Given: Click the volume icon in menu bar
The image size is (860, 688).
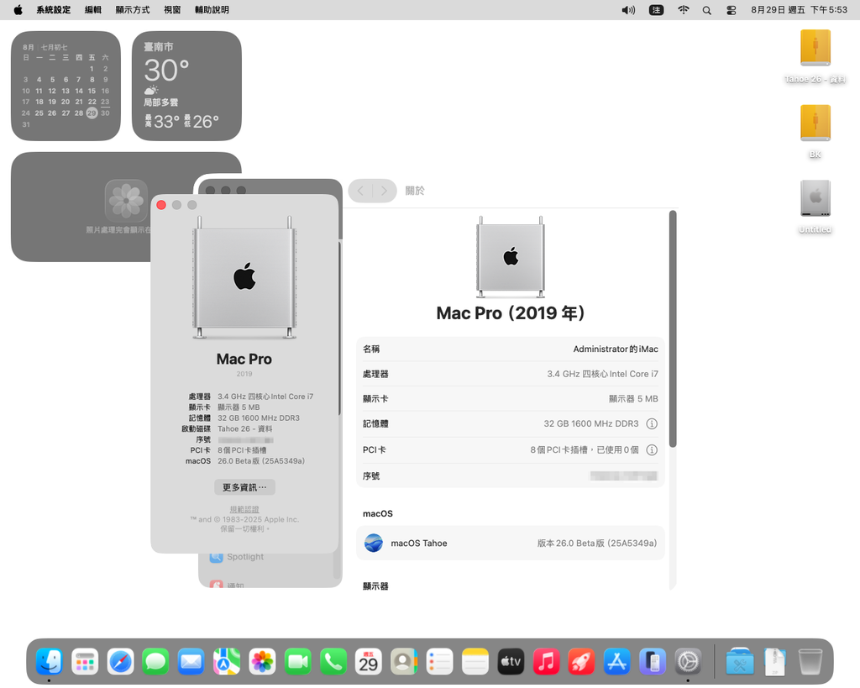Looking at the screenshot, I should 628,10.
